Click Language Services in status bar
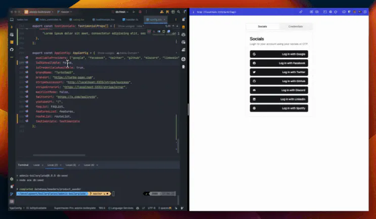The width and height of the screenshot is (376, 219). pos(120,208)
